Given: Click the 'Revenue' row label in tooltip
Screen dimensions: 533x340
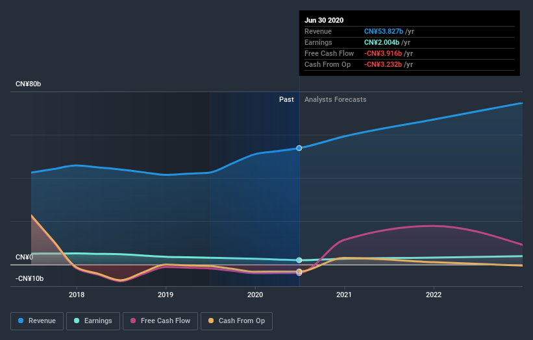Looking at the screenshot, I should tap(318, 31).
